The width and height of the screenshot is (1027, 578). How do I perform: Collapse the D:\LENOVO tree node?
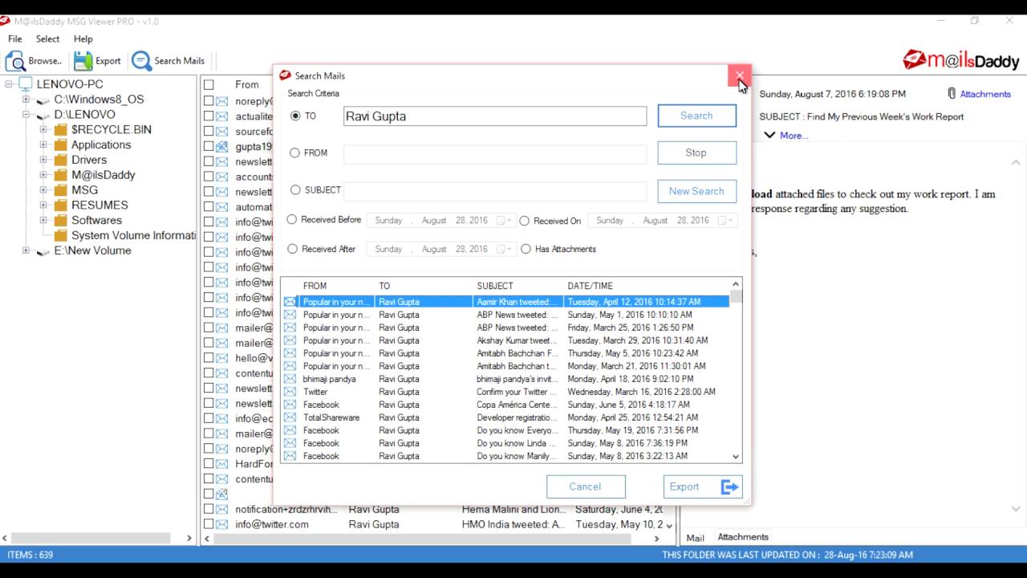[x=26, y=115]
